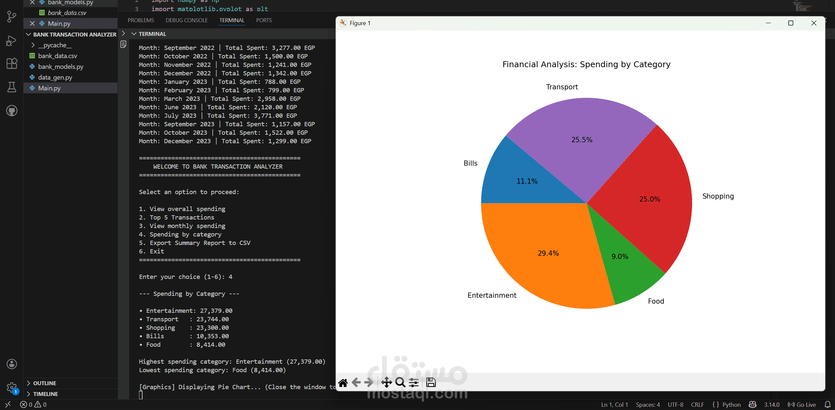Open the Testing flask icon

tap(12, 87)
